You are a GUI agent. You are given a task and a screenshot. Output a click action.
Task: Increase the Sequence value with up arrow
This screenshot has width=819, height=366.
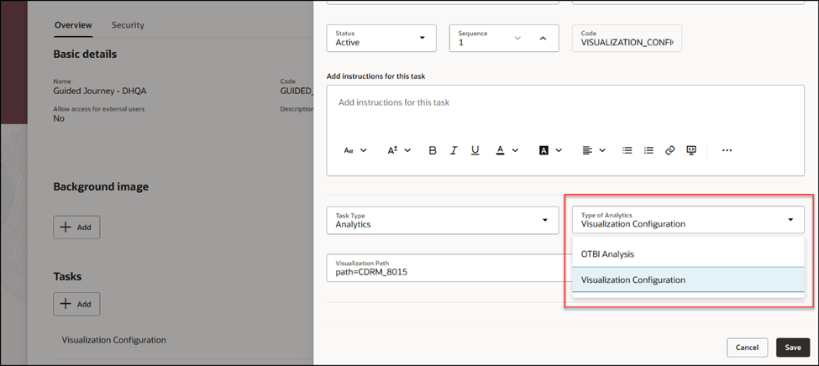[542, 38]
